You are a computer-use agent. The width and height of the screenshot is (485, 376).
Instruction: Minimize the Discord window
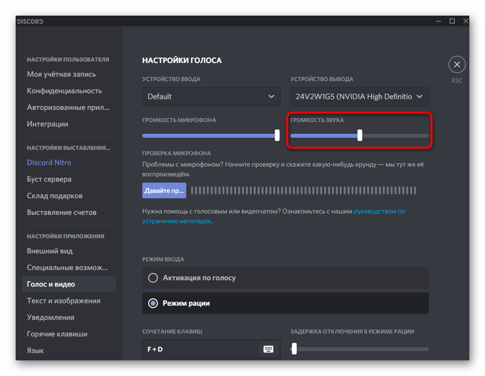click(x=438, y=21)
